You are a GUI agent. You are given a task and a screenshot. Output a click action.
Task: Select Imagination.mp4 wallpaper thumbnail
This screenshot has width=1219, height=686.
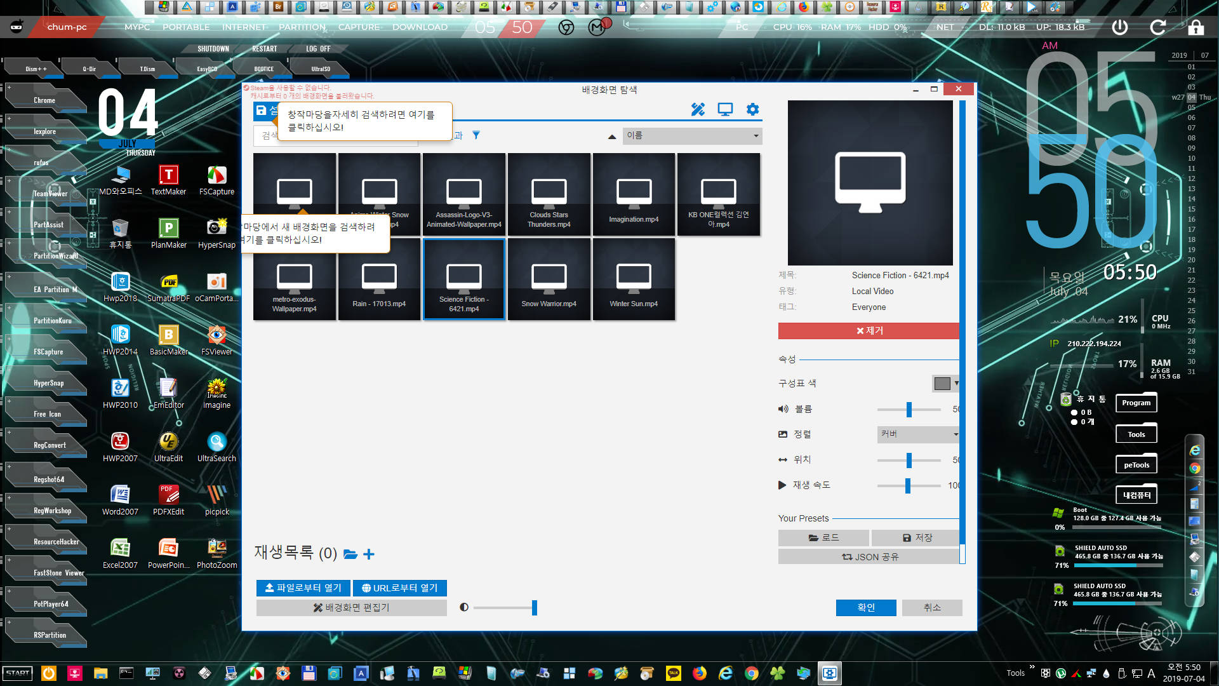634,194
